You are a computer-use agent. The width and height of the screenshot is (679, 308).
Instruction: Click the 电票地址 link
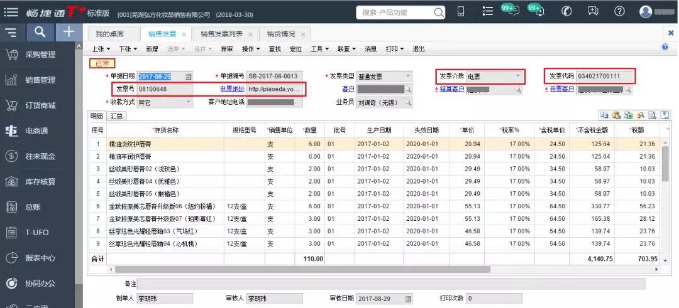click(x=232, y=89)
